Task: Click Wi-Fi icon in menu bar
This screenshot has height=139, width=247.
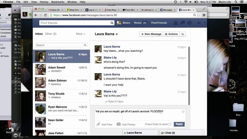Action: tap(186, 2)
